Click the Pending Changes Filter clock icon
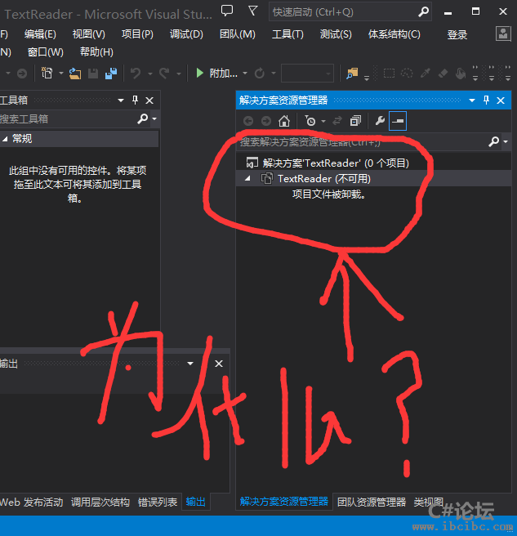 310,121
